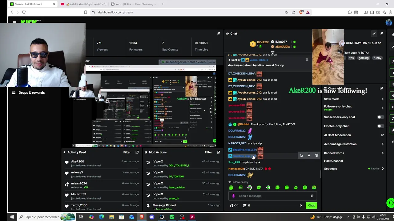This screenshot has height=221, width=394.
Task: Click the gaming tag
Action: tap(363, 58)
